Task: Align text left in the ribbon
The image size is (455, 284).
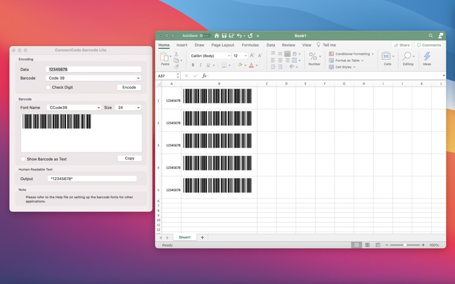Action: 273,60
